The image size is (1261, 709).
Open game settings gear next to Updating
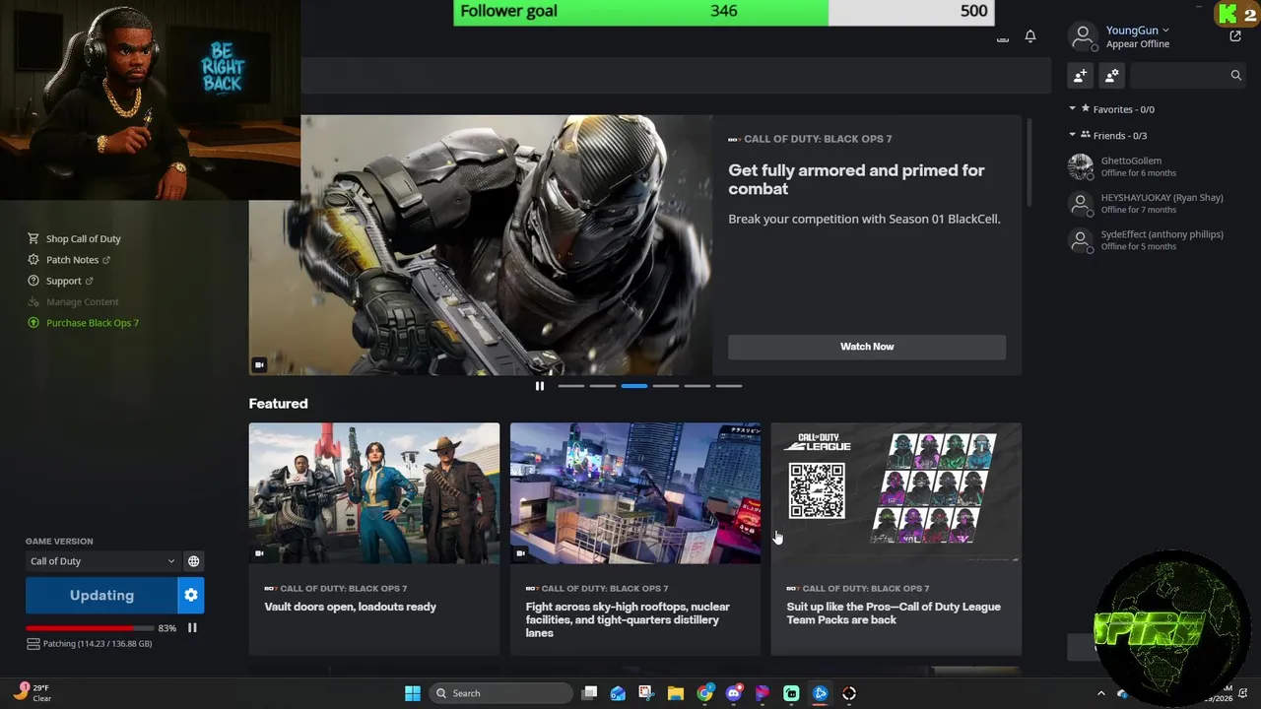click(191, 595)
